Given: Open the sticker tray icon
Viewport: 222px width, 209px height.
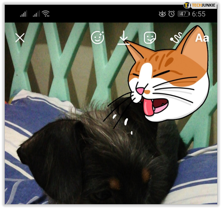Looking at the screenshot, I should coord(150,38).
